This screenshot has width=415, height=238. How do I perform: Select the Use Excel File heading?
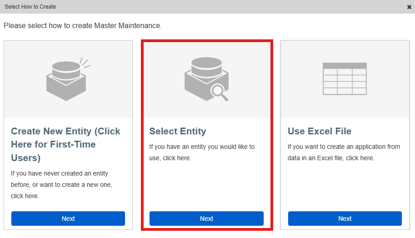[x=319, y=131]
